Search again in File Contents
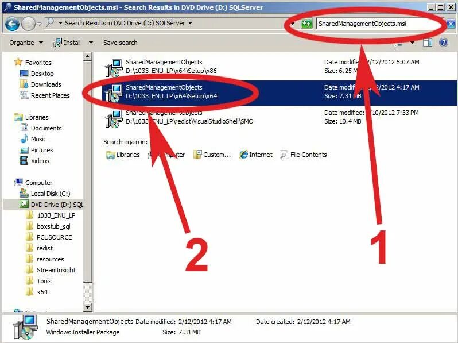This screenshot has height=343, width=458. 304,155
